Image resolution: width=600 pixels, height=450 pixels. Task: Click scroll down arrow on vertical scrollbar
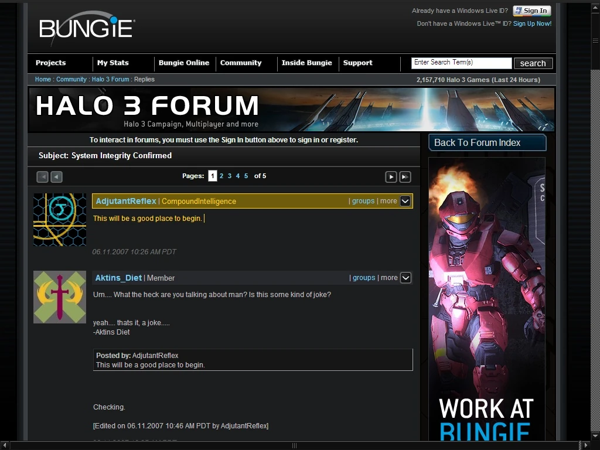click(595, 436)
